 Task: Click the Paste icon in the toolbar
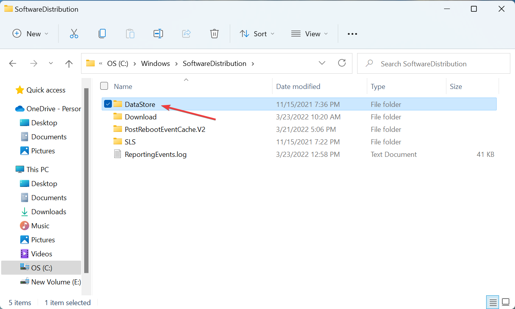click(130, 34)
